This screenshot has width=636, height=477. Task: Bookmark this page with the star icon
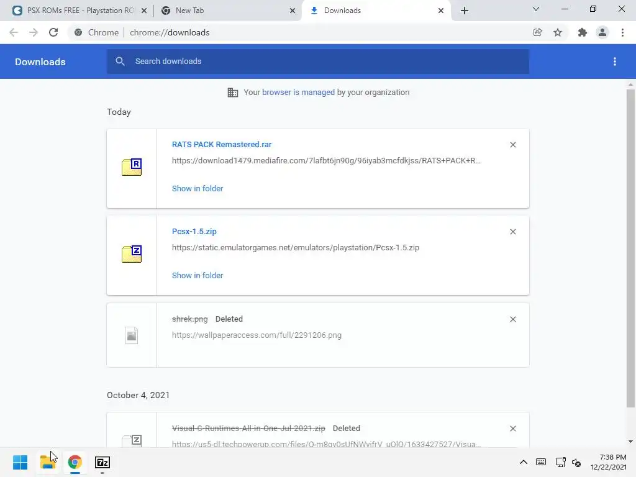(558, 32)
